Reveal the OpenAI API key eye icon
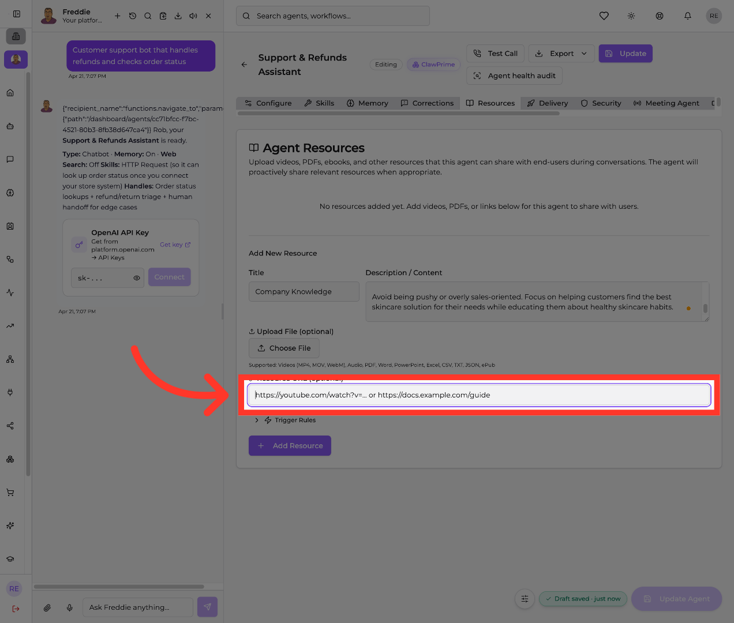The height and width of the screenshot is (623, 734). click(137, 278)
